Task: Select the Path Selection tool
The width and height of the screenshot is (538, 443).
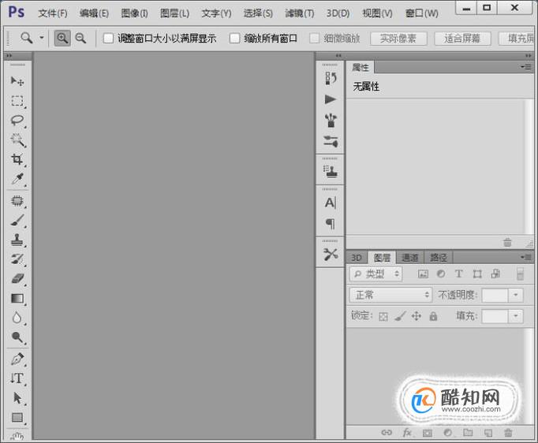Action: [x=17, y=398]
